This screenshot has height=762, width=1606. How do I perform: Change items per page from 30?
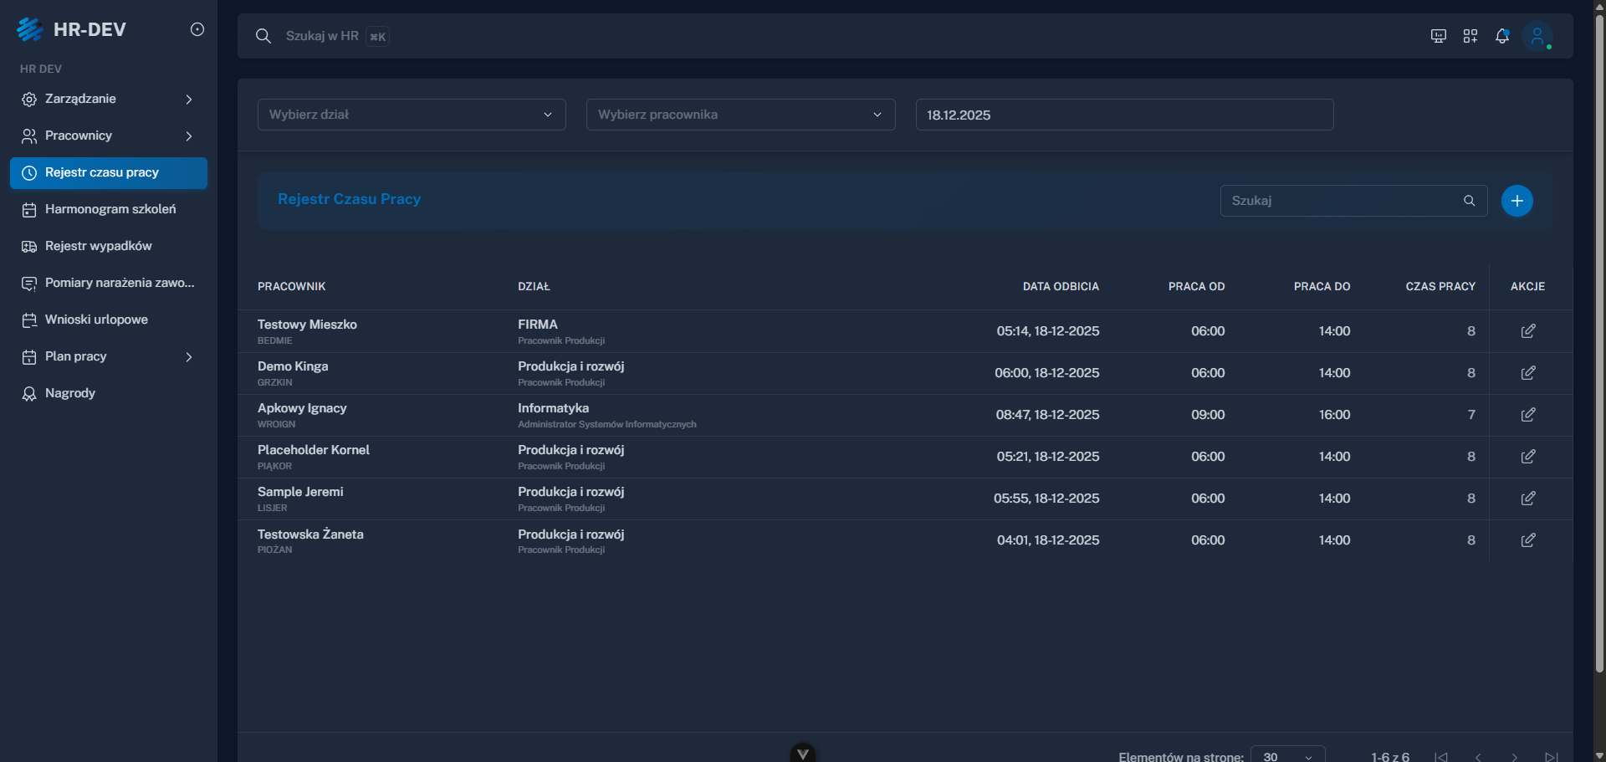[1287, 755]
